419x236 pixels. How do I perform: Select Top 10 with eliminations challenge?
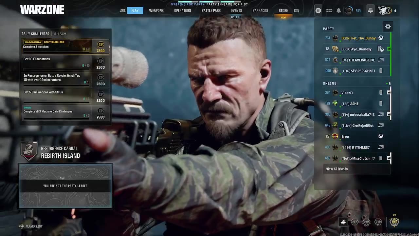(x=65, y=80)
